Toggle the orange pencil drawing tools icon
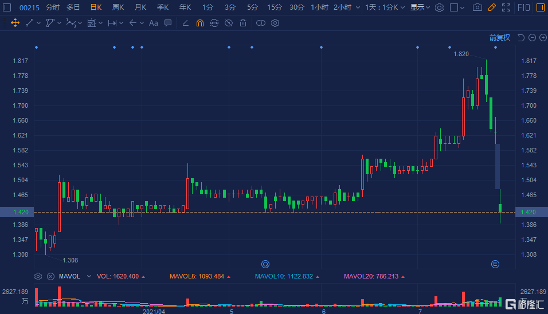Image resolution: width=548 pixels, height=314 pixels. (491, 7)
